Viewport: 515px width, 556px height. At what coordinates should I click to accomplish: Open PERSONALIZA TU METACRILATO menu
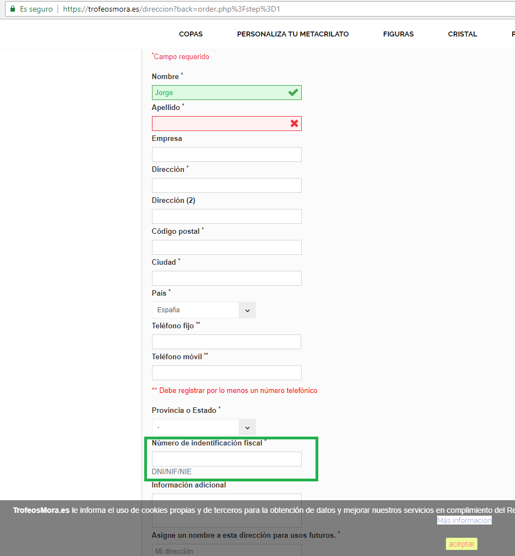[x=293, y=34]
